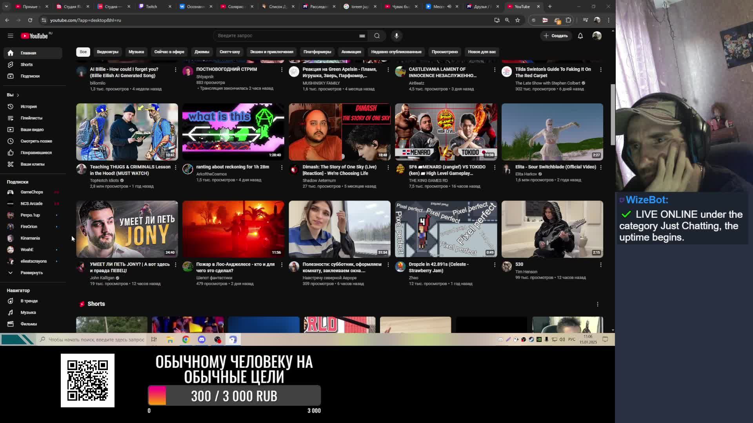The height and width of the screenshot is (423, 753).
Task: Select the Музыка filter chip
Action: click(136, 52)
